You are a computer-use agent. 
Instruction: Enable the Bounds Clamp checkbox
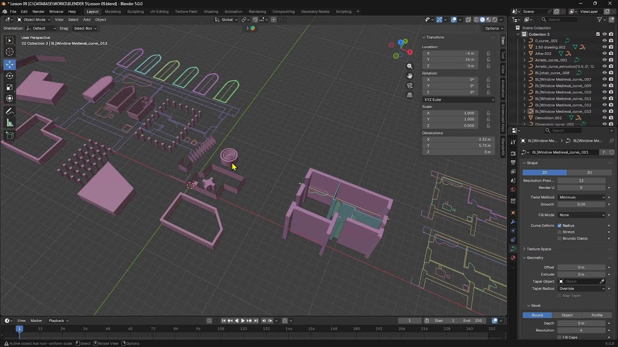pos(560,239)
